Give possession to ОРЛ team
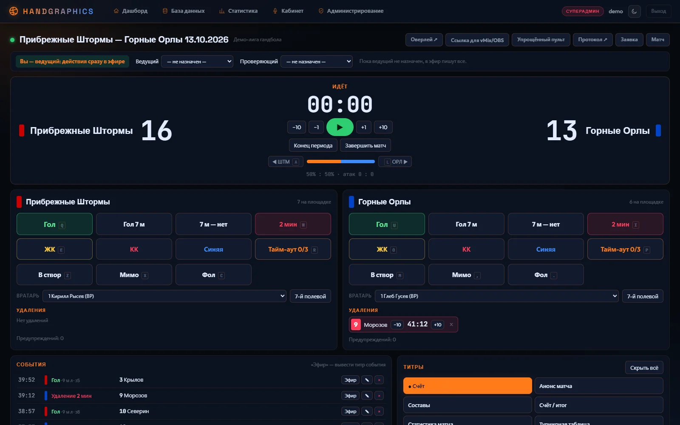This screenshot has height=425, width=680. coord(395,162)
